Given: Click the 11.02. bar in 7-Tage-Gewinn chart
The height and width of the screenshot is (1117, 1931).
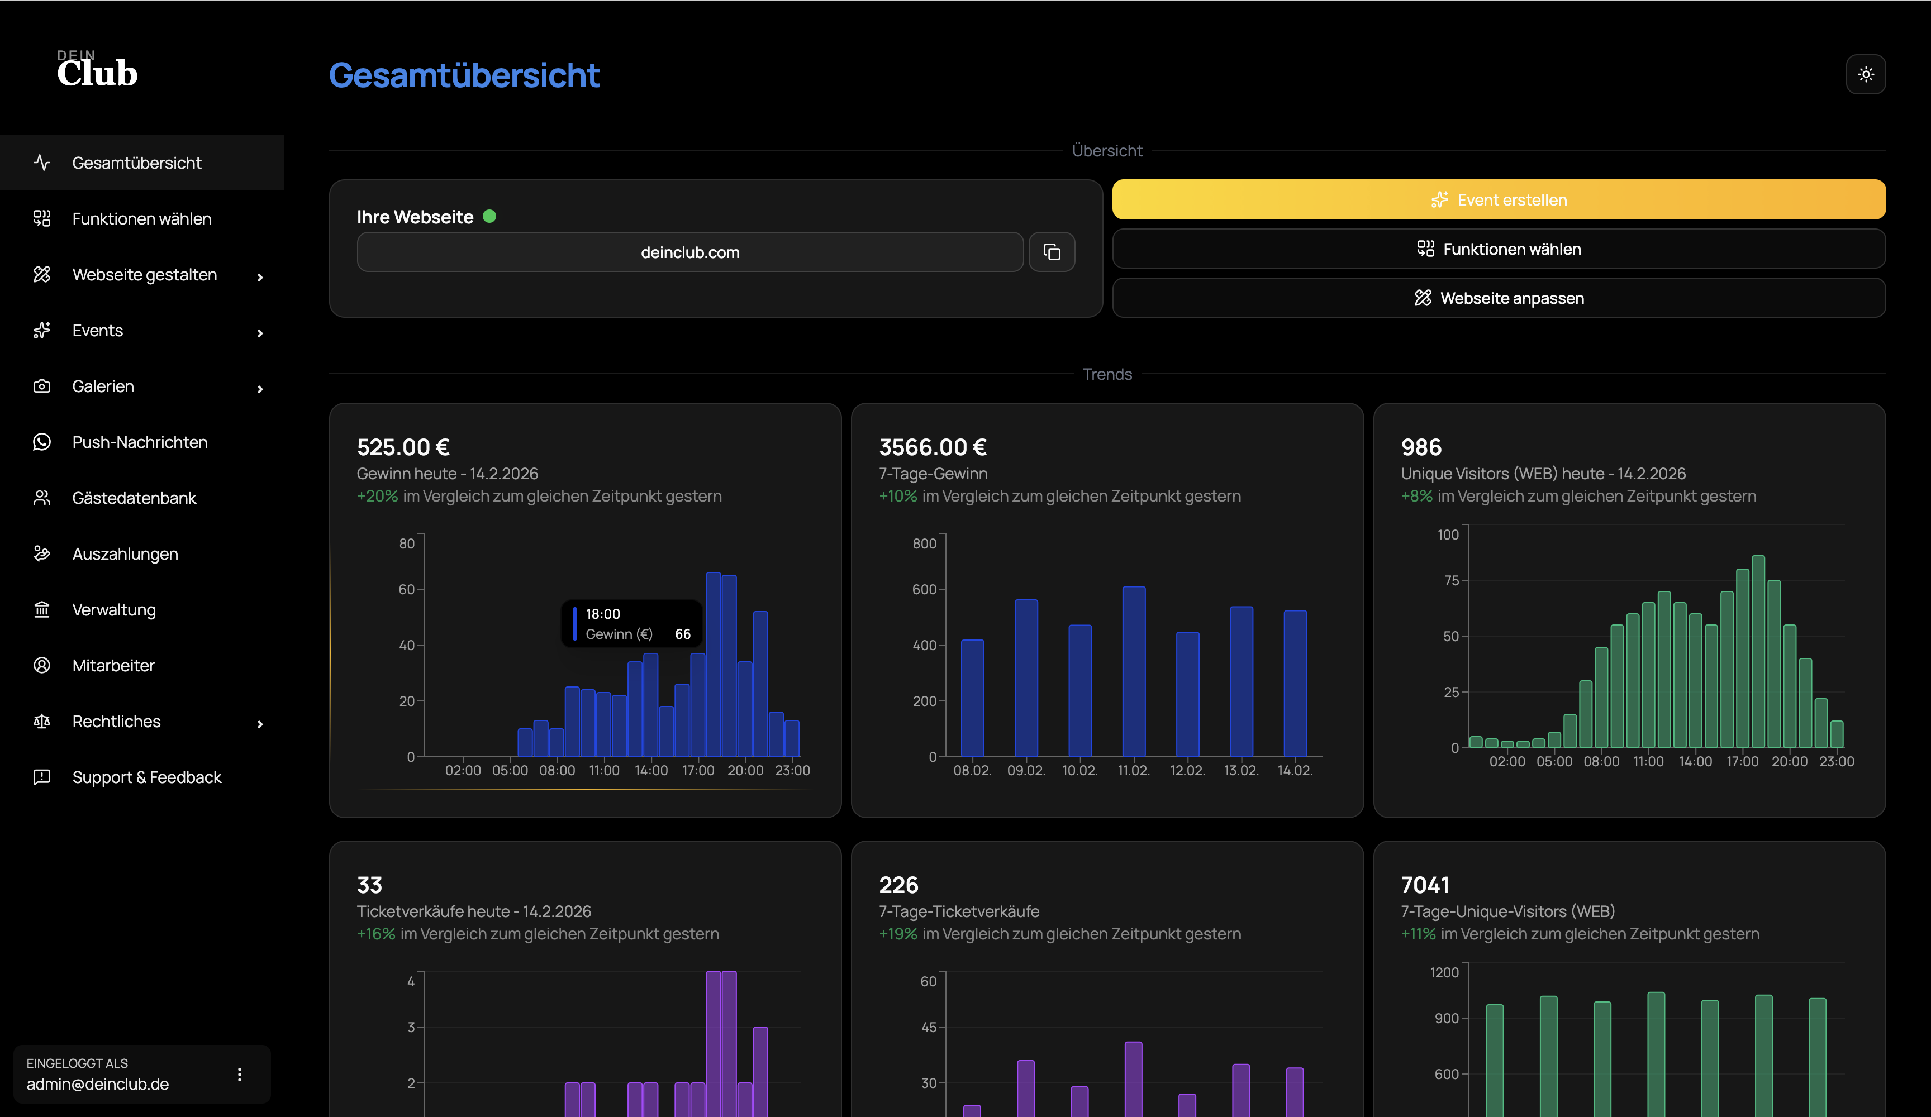Looking at the screenshot, I should point(1133,672).
